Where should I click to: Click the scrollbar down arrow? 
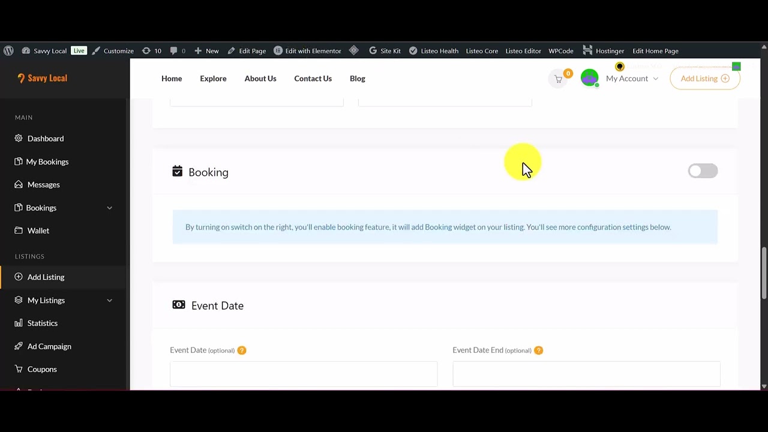pyautogui.click(x=764, y=386)
